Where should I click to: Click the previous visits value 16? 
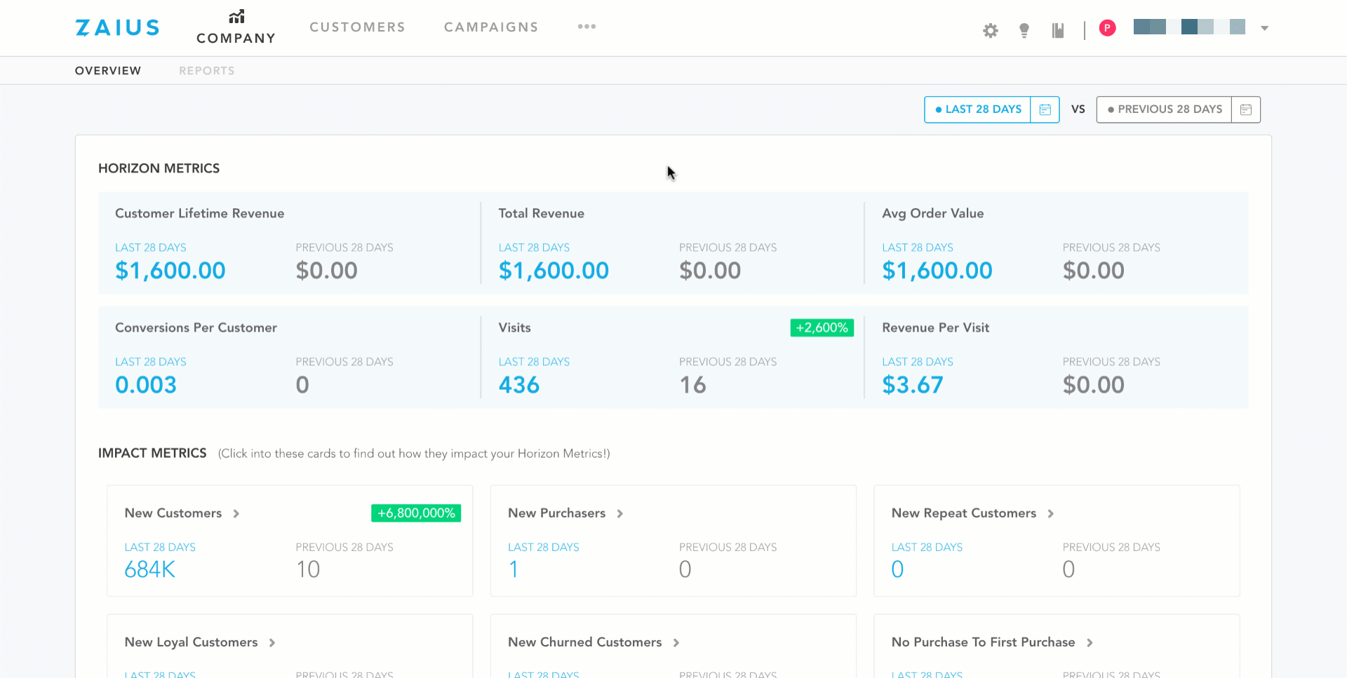pos(692,385)
